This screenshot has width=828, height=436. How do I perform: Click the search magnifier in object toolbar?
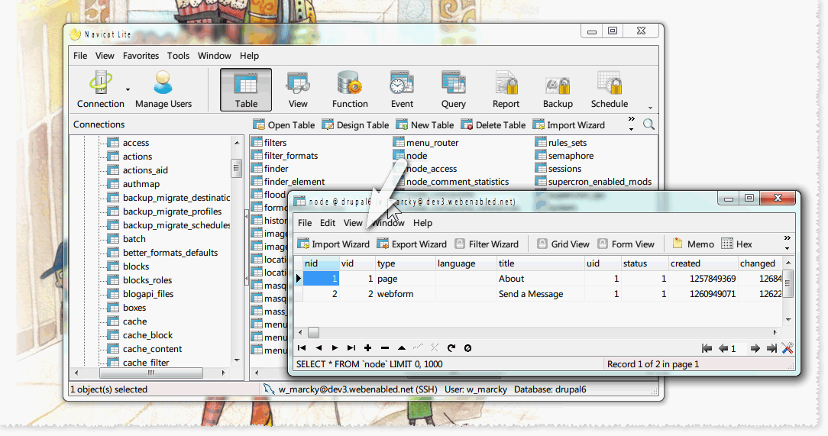click(x=648, y=124)
